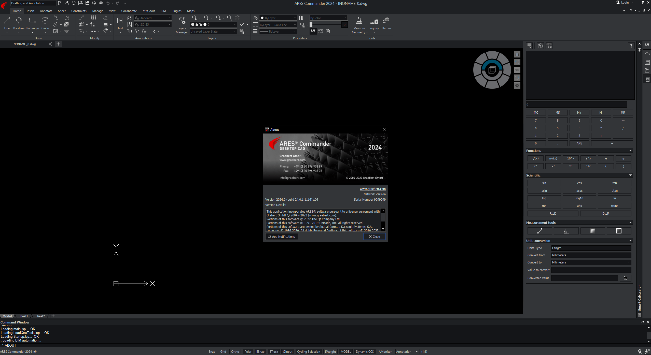This screenshot has height=355, width=651.
Task: Toggle Ortho mode
Action: 235,352
